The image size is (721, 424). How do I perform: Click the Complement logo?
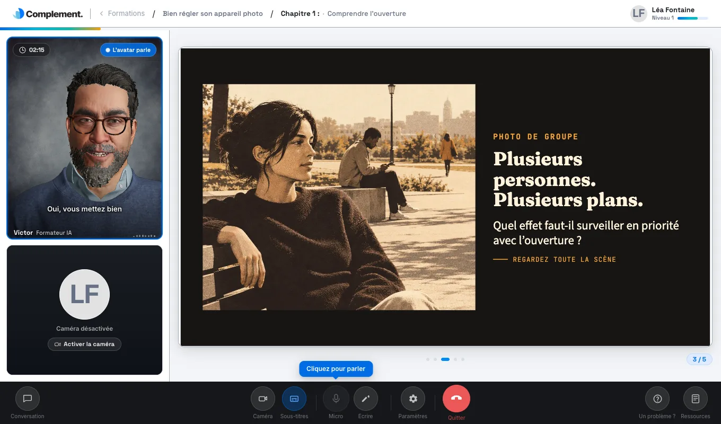(48, 14)
